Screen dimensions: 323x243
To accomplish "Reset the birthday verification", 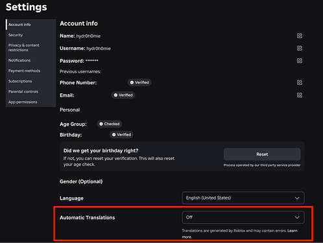I will click(262, 154).
